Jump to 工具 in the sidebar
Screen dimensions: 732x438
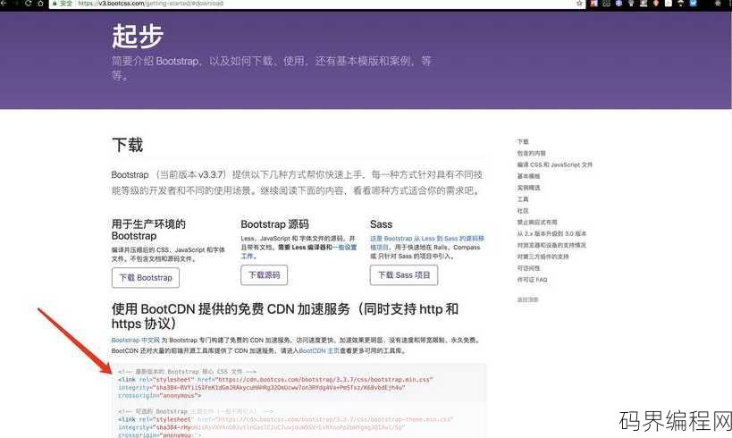[x=523, y=199]
